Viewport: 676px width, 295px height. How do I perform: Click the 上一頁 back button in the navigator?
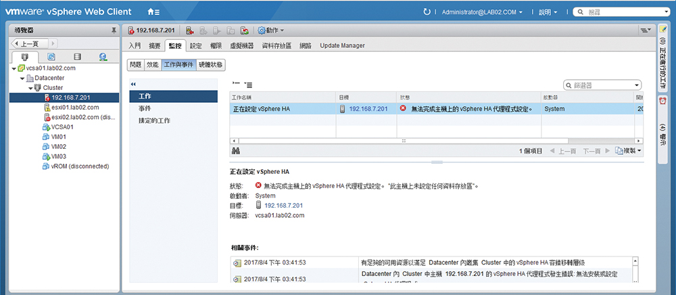click(29, 43)
